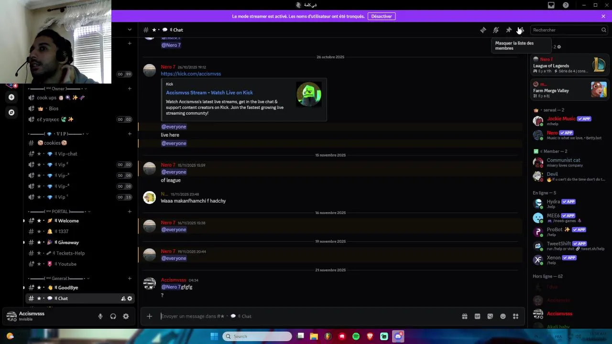Create channel in Owner category with plus

[130, 88]
